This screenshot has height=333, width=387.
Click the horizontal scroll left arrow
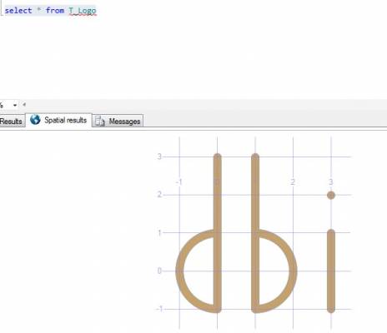coord(24,105)
